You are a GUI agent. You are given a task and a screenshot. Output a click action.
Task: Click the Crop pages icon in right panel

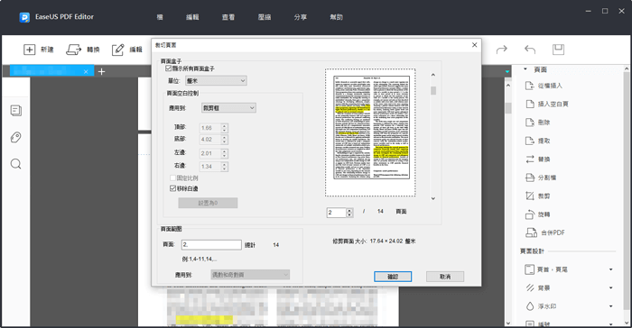click(x=530, y=196)
